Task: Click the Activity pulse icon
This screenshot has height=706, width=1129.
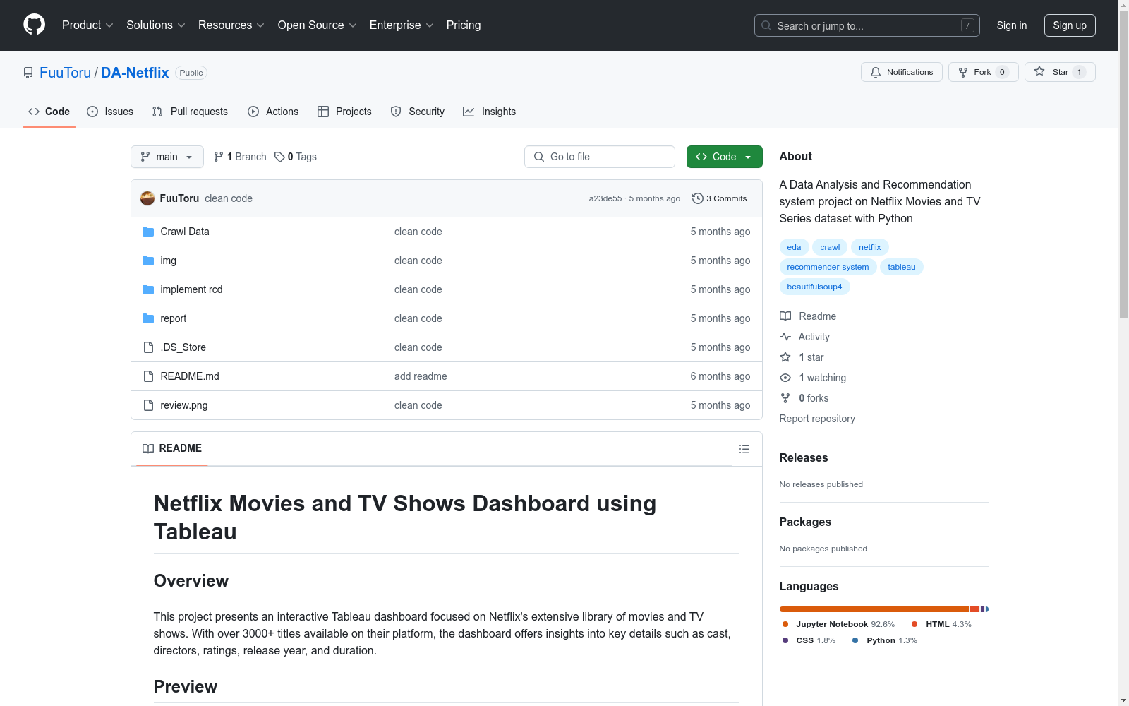Action: (785, 337)
